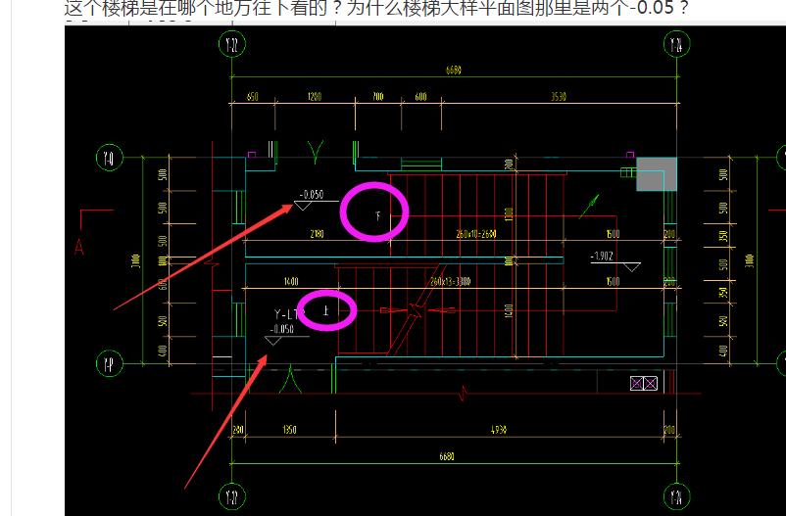This screenshot has height=516, width=786.
Task: Click the lower -0.050 elevation label
Action: tap(282, 329)
